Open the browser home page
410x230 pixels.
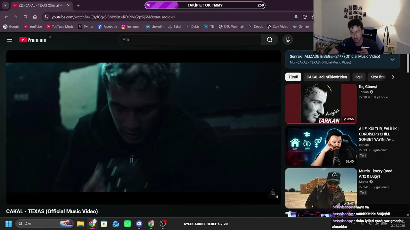[x=35, y=17]
